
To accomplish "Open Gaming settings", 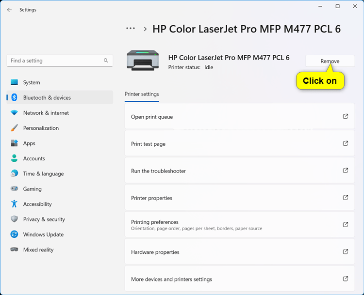I will coord(60,188).
